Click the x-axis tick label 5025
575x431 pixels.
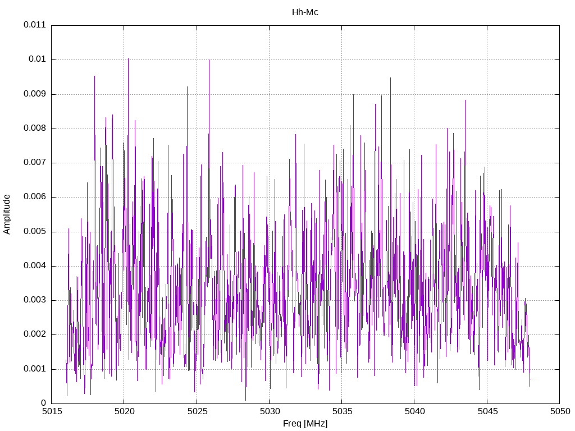tap(197, 411)
